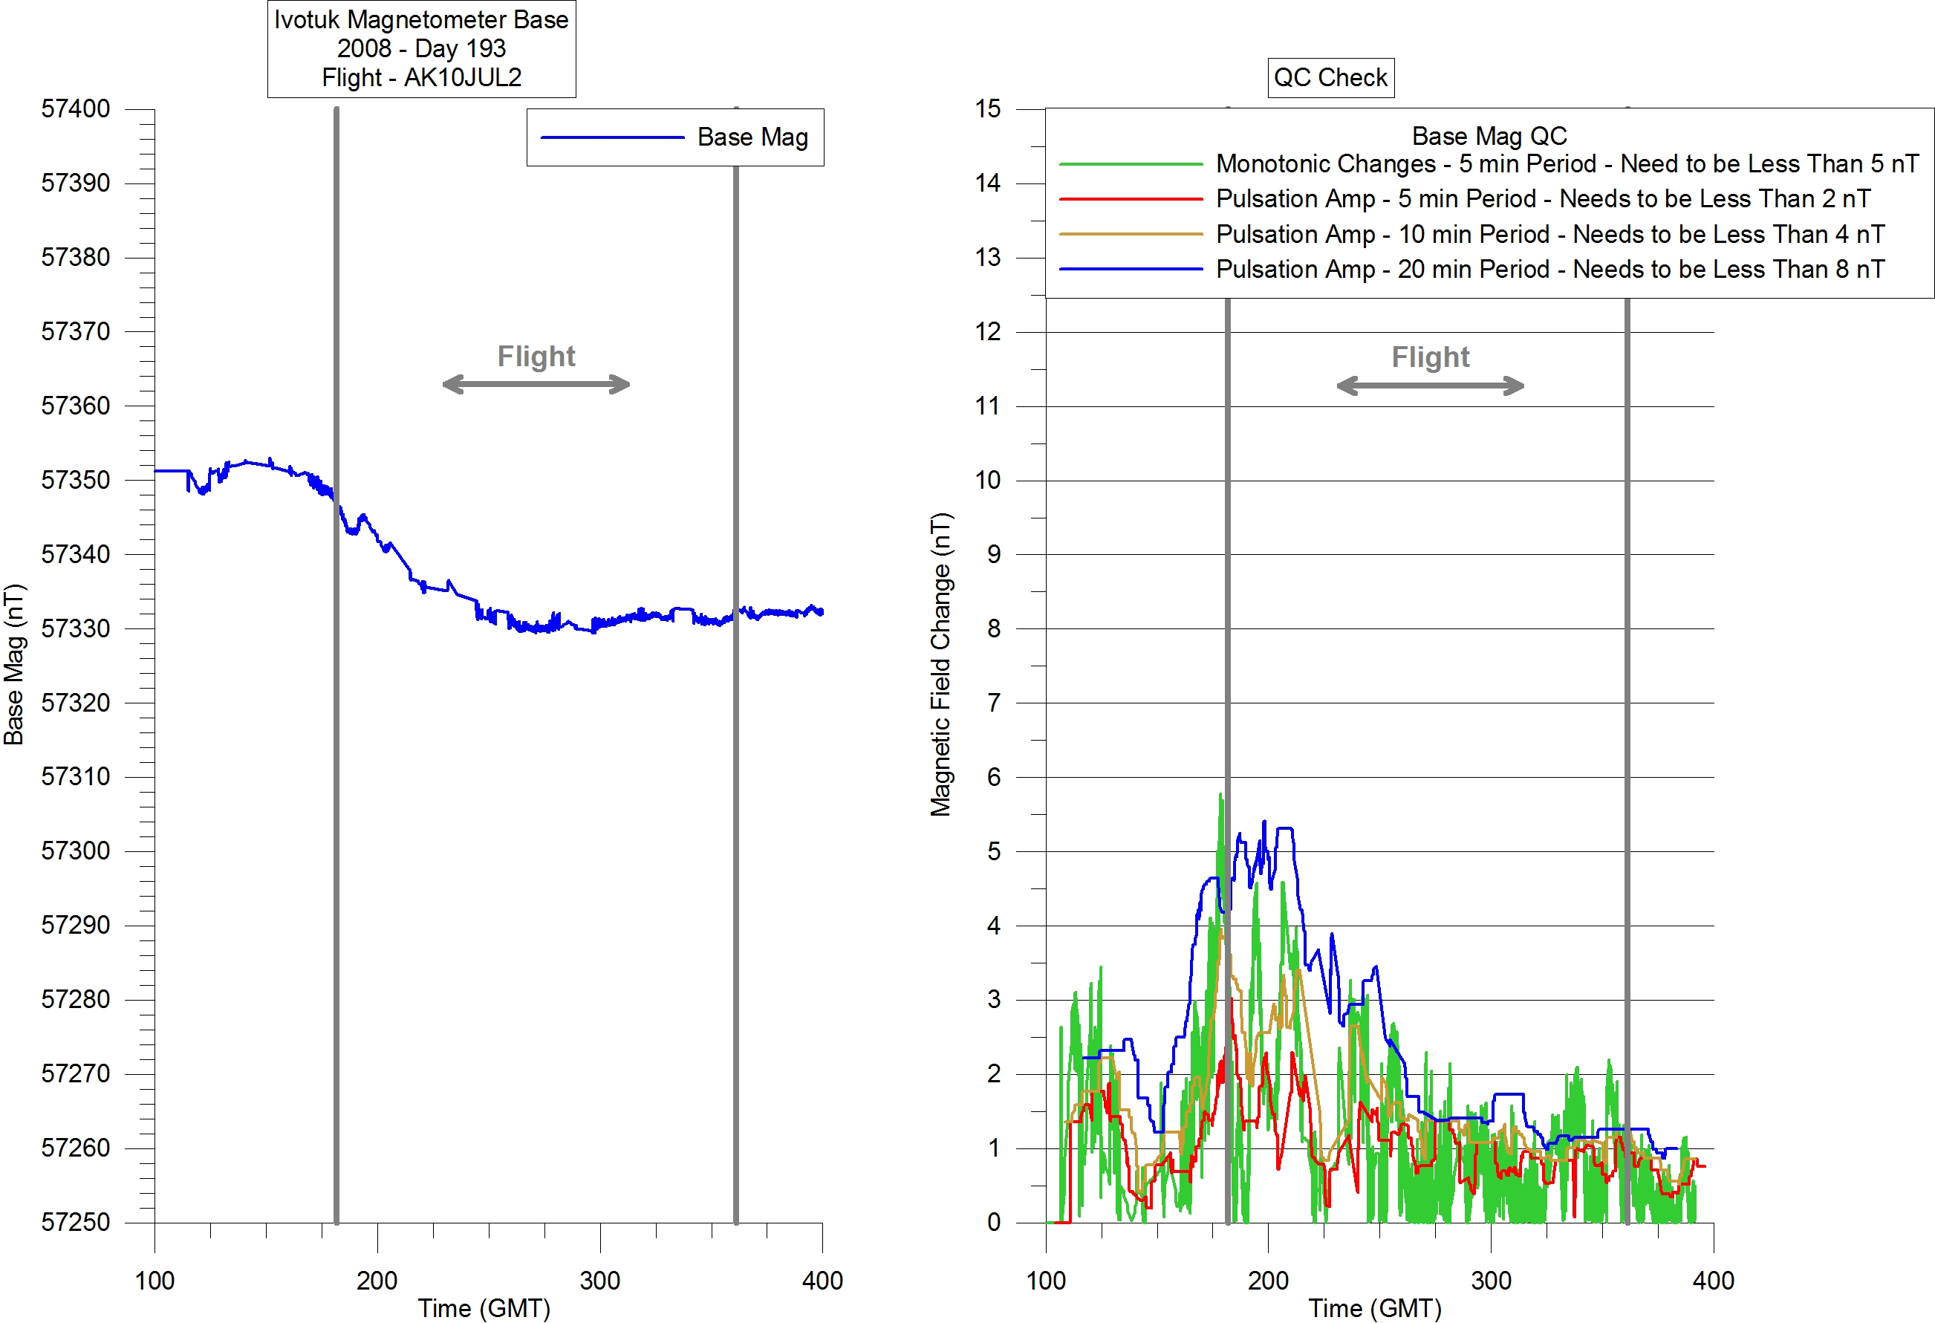Click the Base Mag legend text

[752, 137]
